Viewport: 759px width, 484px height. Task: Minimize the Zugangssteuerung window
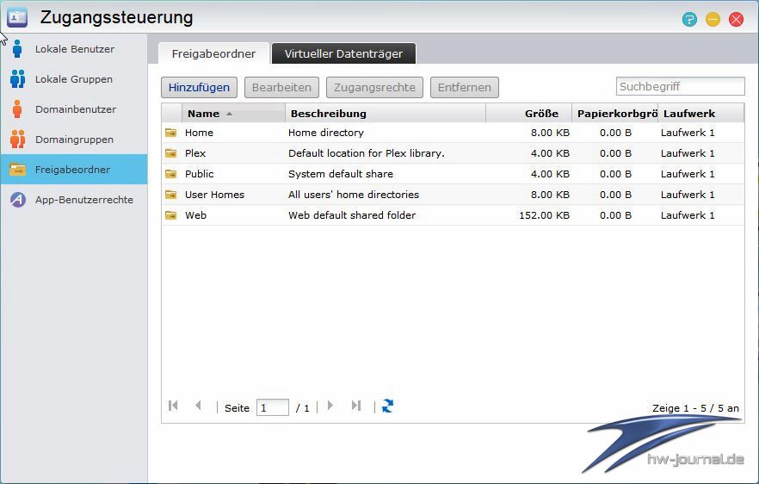713,20
